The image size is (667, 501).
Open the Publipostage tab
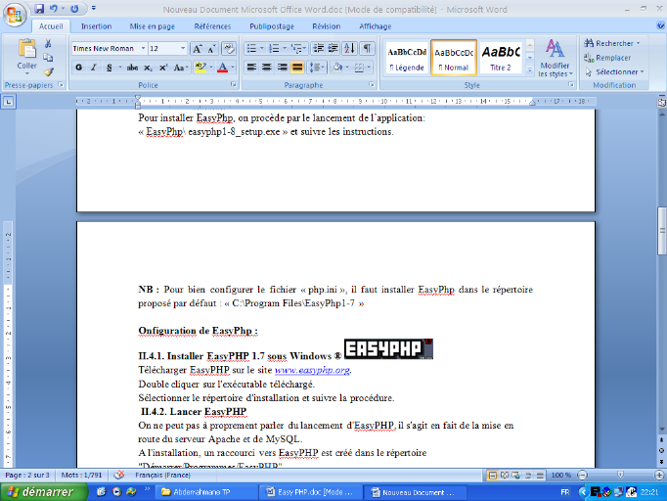(x=272, y=26)
